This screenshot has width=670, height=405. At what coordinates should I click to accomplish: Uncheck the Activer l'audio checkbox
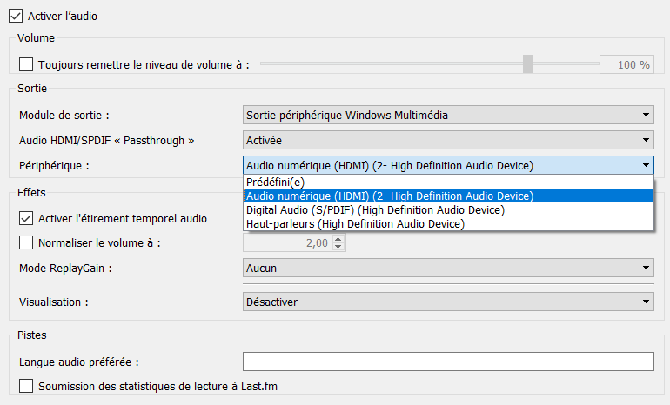click(15, 16)
